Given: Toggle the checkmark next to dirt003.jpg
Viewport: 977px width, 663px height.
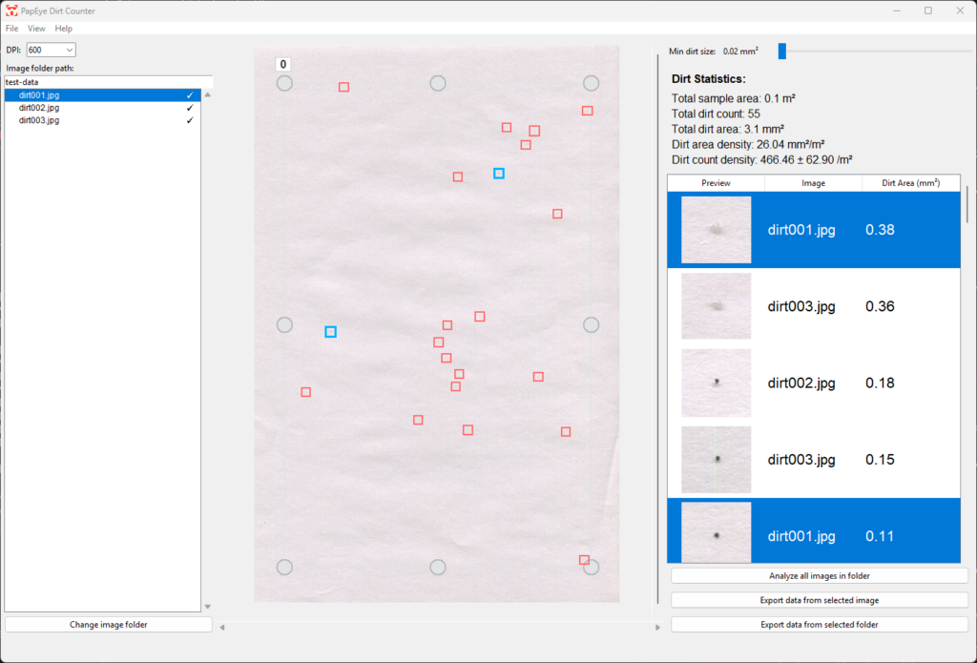Looking at the screenshot, I should [x=189, y=120].
